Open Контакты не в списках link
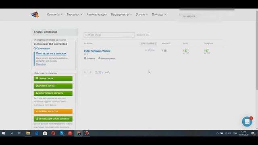Viewport: 258px width, 145px height. pos(51,54)
